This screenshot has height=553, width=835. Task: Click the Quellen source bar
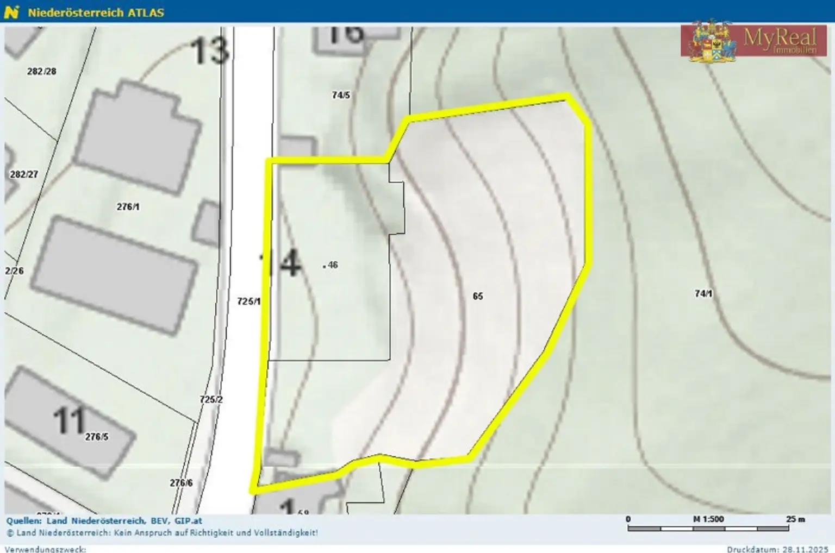click(103, 520)
